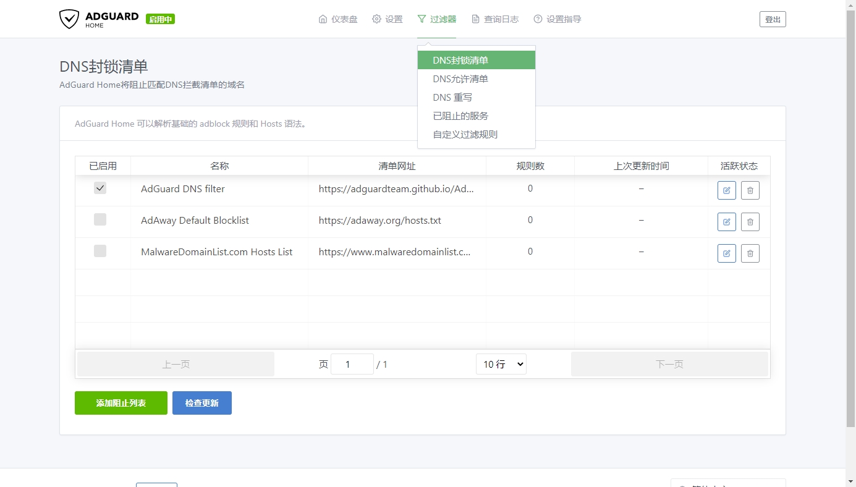Select DNS 重写 menu entry
Screen dimensions: 856x487
(x=477, y=97)
